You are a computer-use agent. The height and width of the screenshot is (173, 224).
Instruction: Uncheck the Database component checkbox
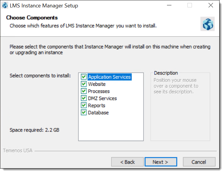click(x=84, y=112)
